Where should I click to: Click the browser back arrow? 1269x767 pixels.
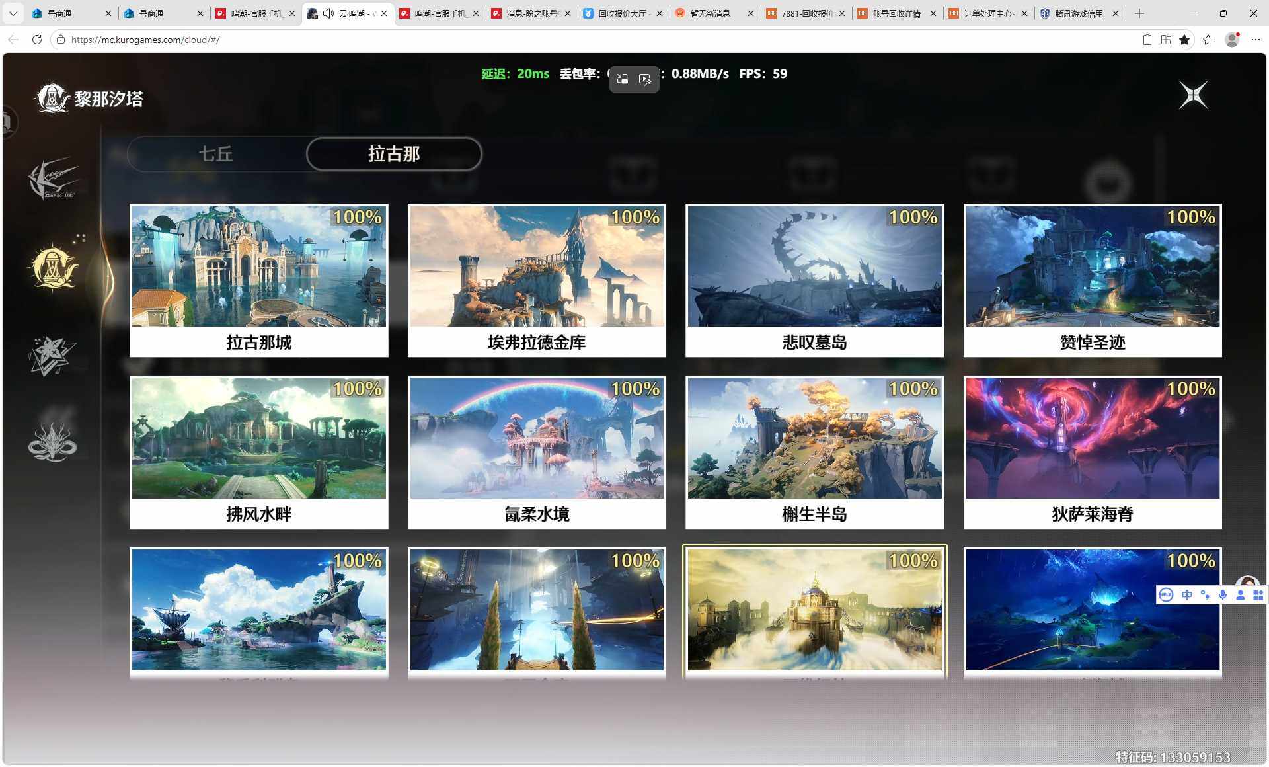pos(13,40)
